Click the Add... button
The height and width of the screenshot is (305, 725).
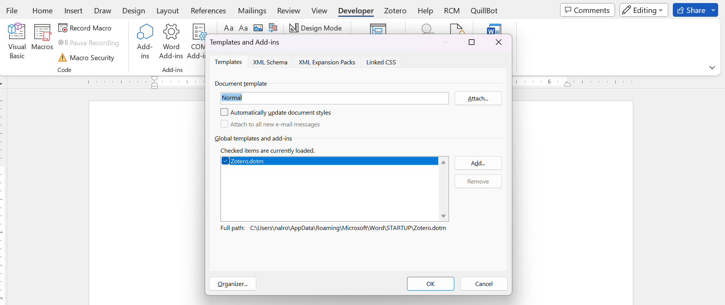pyautogui.click(x=478, y=163)
